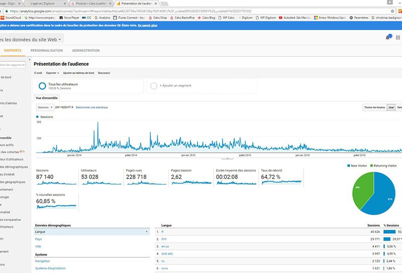Expand the chart annotations handle below graph

tap(227, 158)
